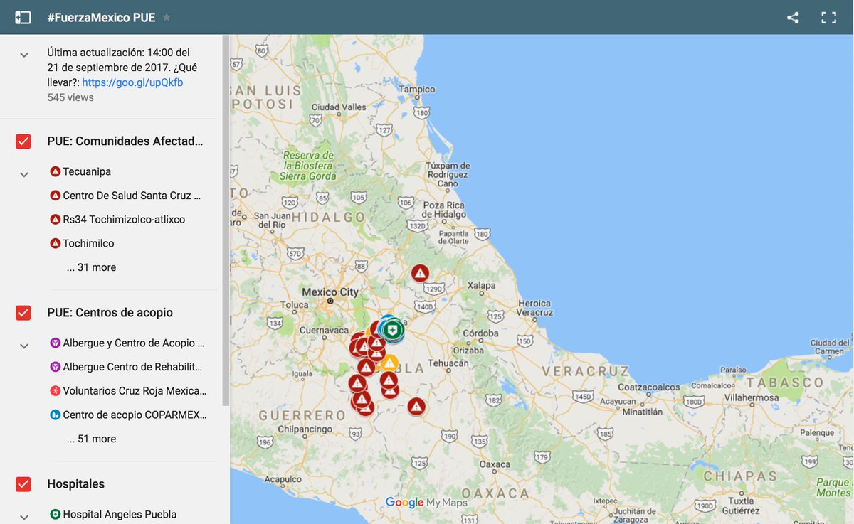Image resolution: width=854 pixels, height=524 pixels.
Task: Click the red warning marker near Xalapa
Action: [x=420, y=273]
